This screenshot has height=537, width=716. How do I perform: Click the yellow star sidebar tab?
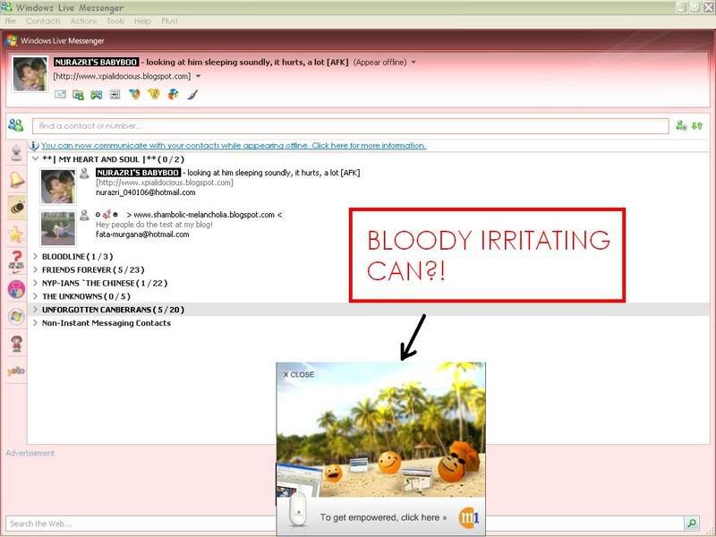(x=16, y=234)
